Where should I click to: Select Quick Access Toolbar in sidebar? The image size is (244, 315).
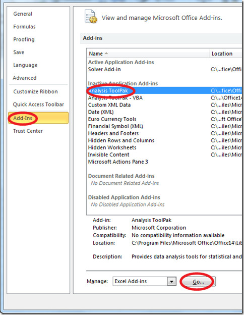tap(38, 104)
